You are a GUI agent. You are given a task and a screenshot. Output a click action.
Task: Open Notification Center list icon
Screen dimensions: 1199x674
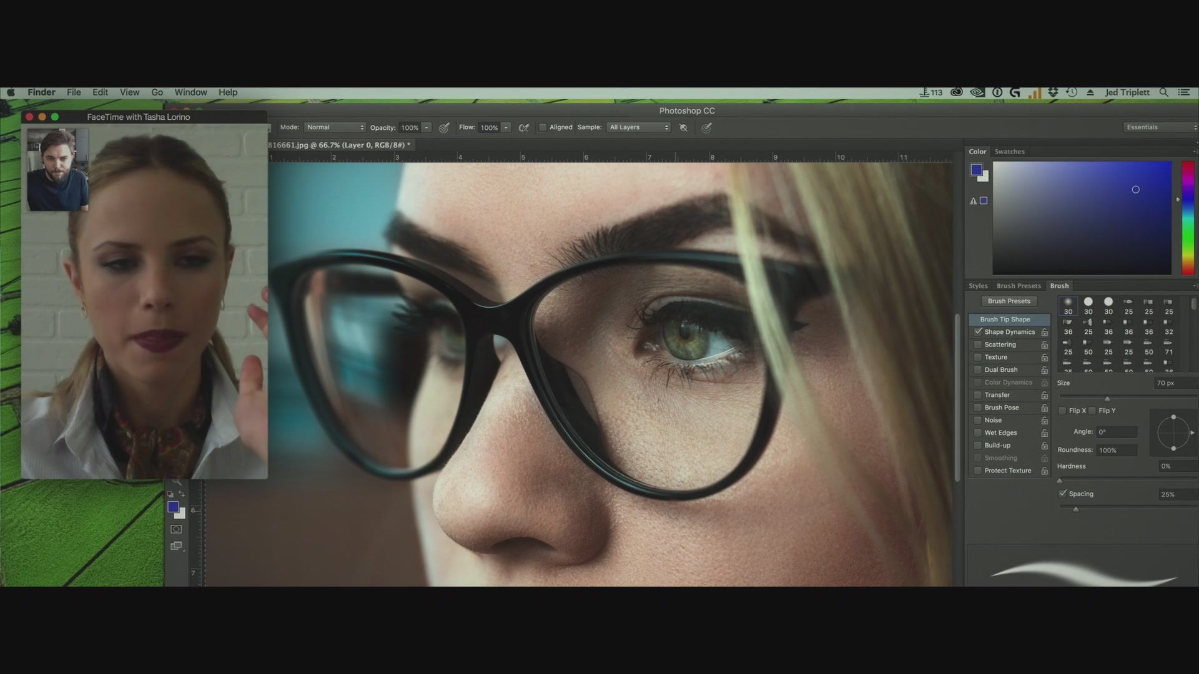click(x=1183, y=92)
